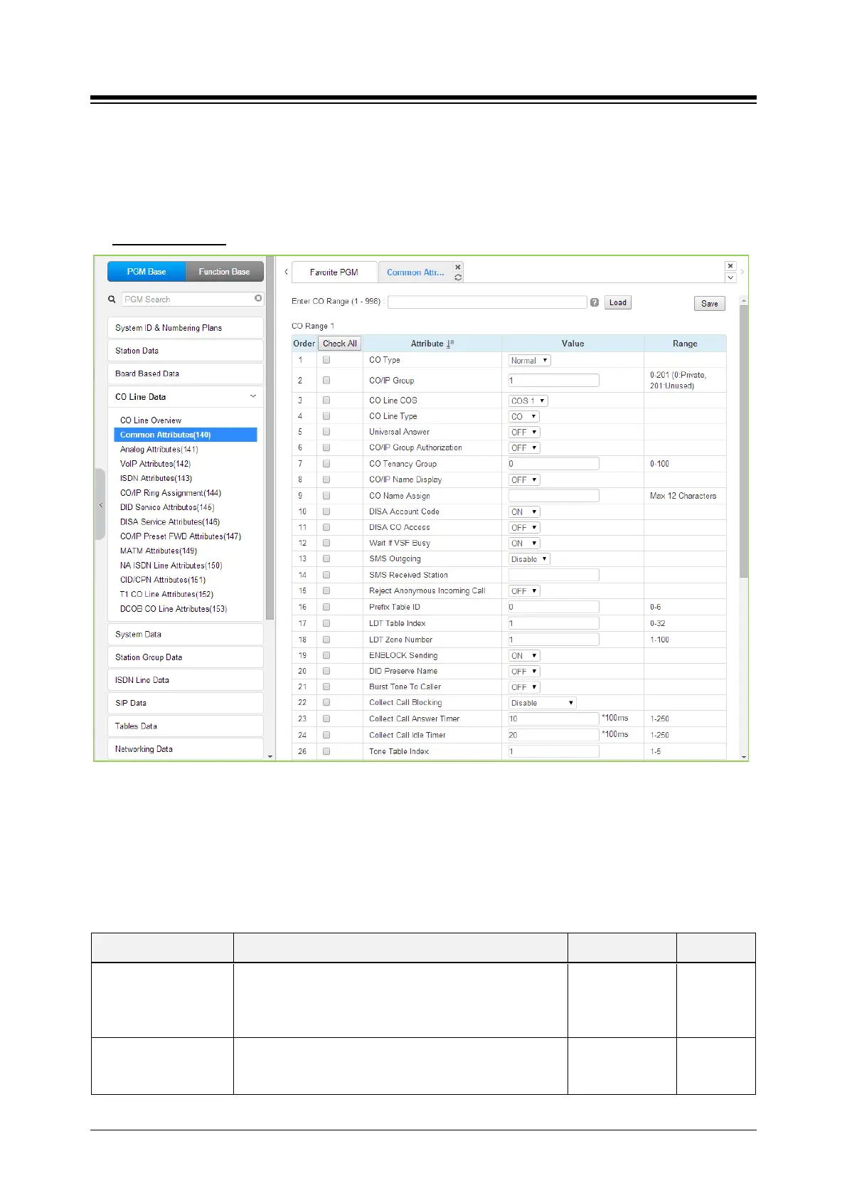Click the Collect Call Answer Timer field

pyautogui.click(x=554, y=719)
